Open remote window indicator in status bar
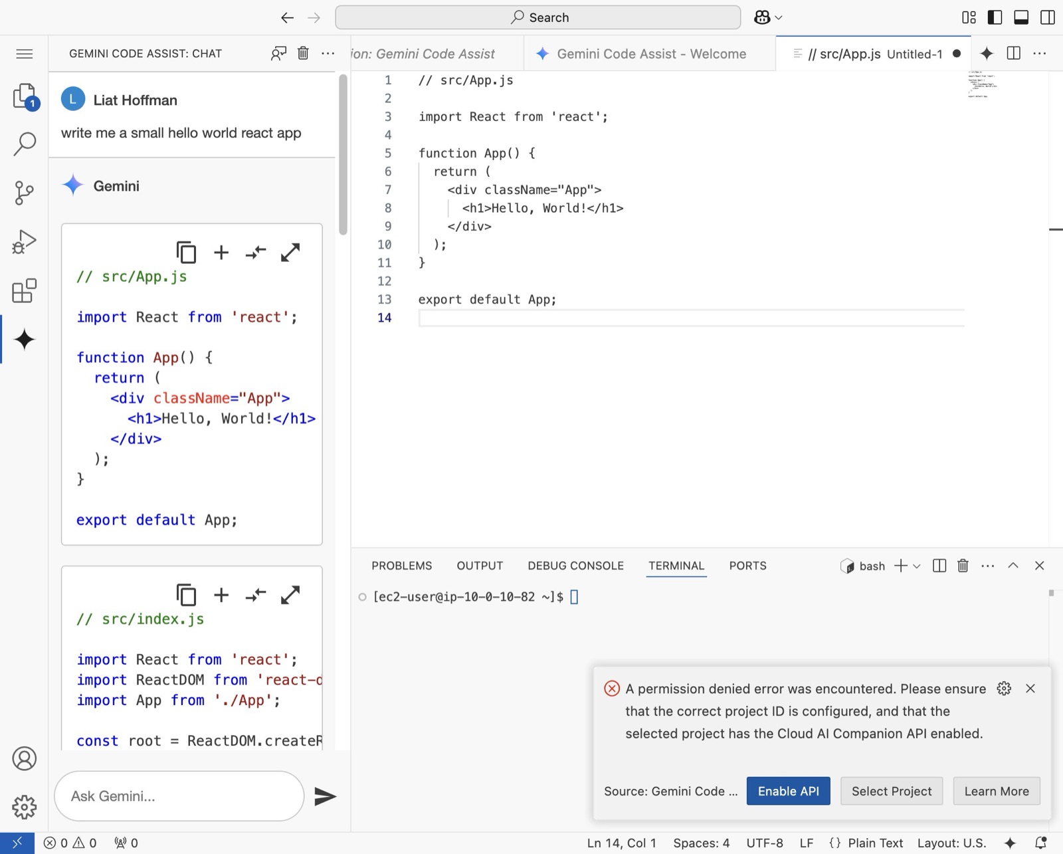Image resolution: width=1063 pixels, height=854 pixels. (x=17, y=843)
